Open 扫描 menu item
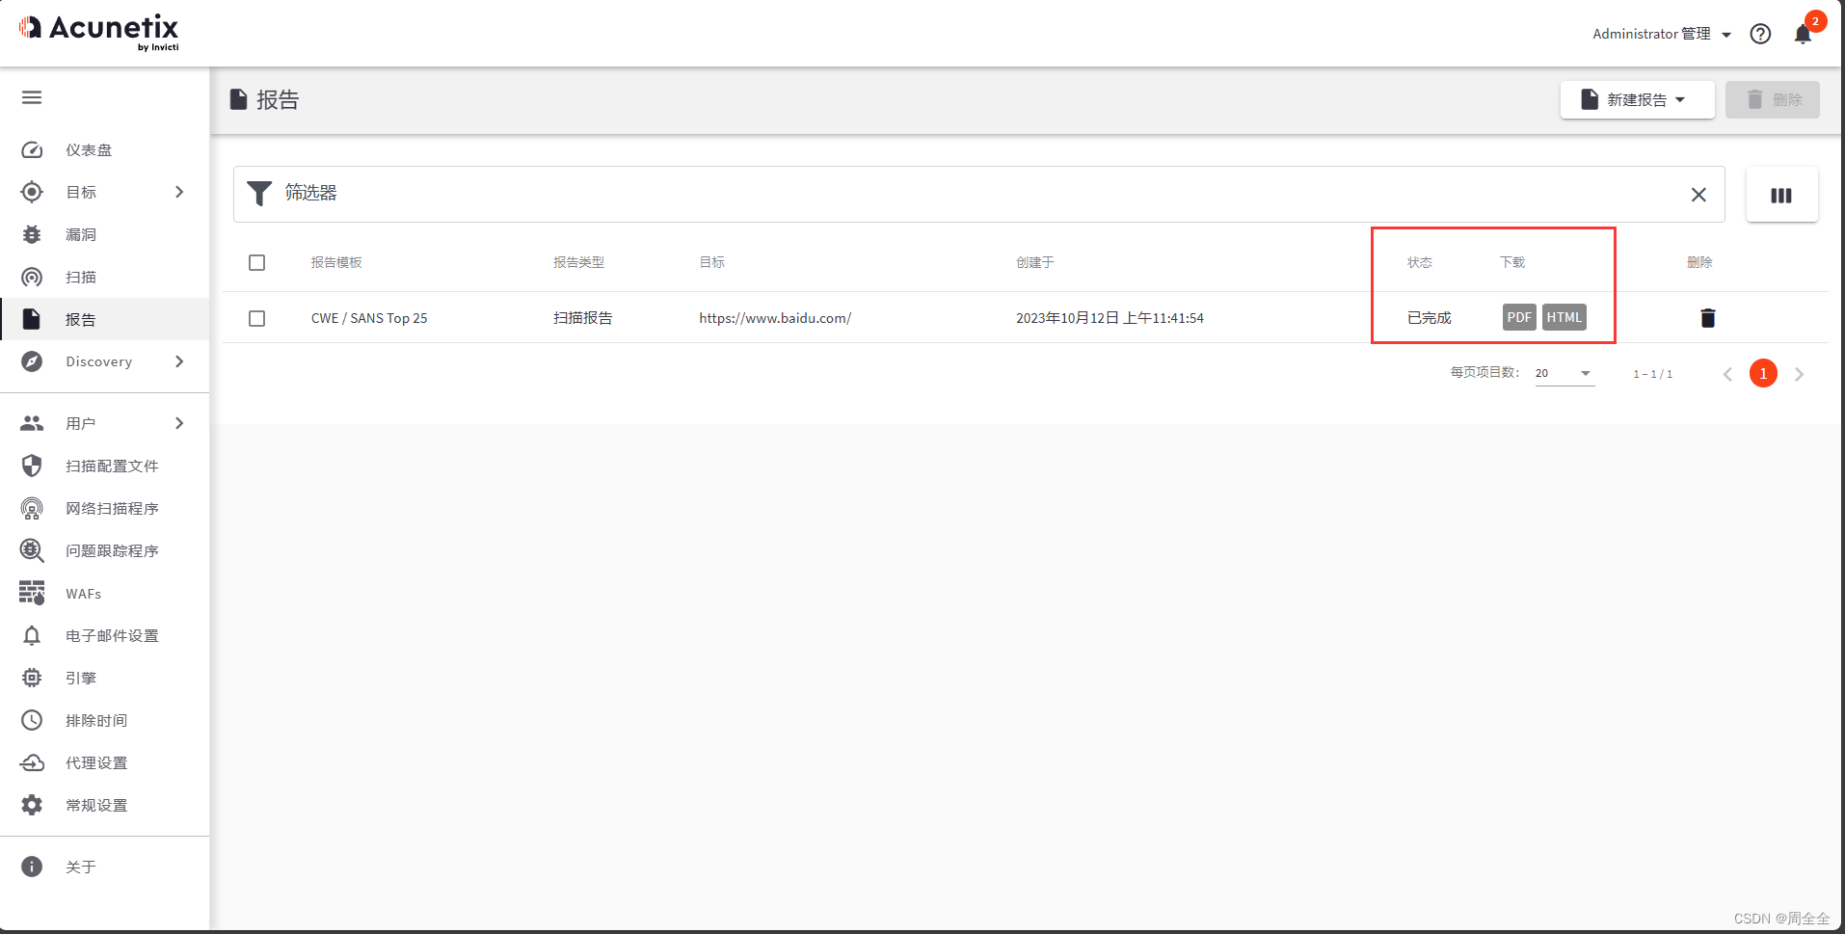 [81, 277]
